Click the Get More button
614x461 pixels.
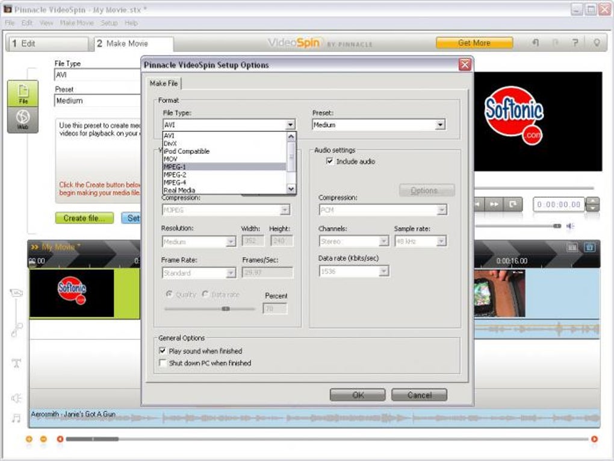click(x=474, y=43)
